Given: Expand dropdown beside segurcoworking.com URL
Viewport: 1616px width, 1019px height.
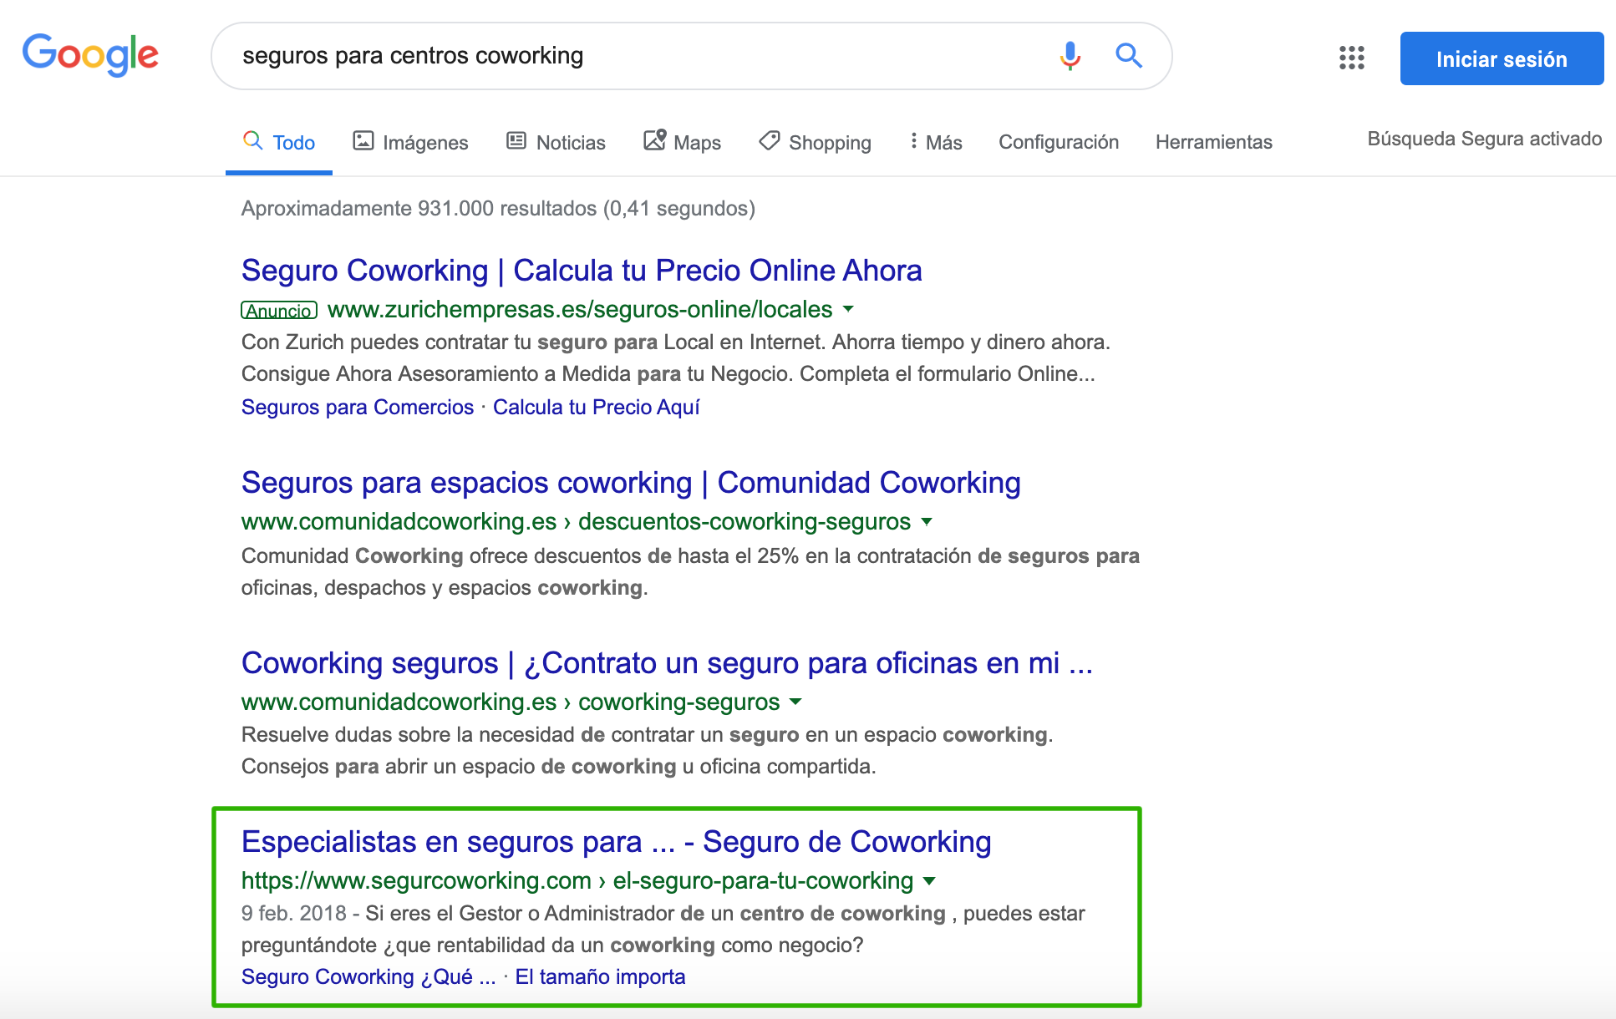Looking at the screenshot, I should coord(929,880).
